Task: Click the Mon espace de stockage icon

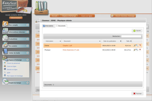Action: point(5,75)
